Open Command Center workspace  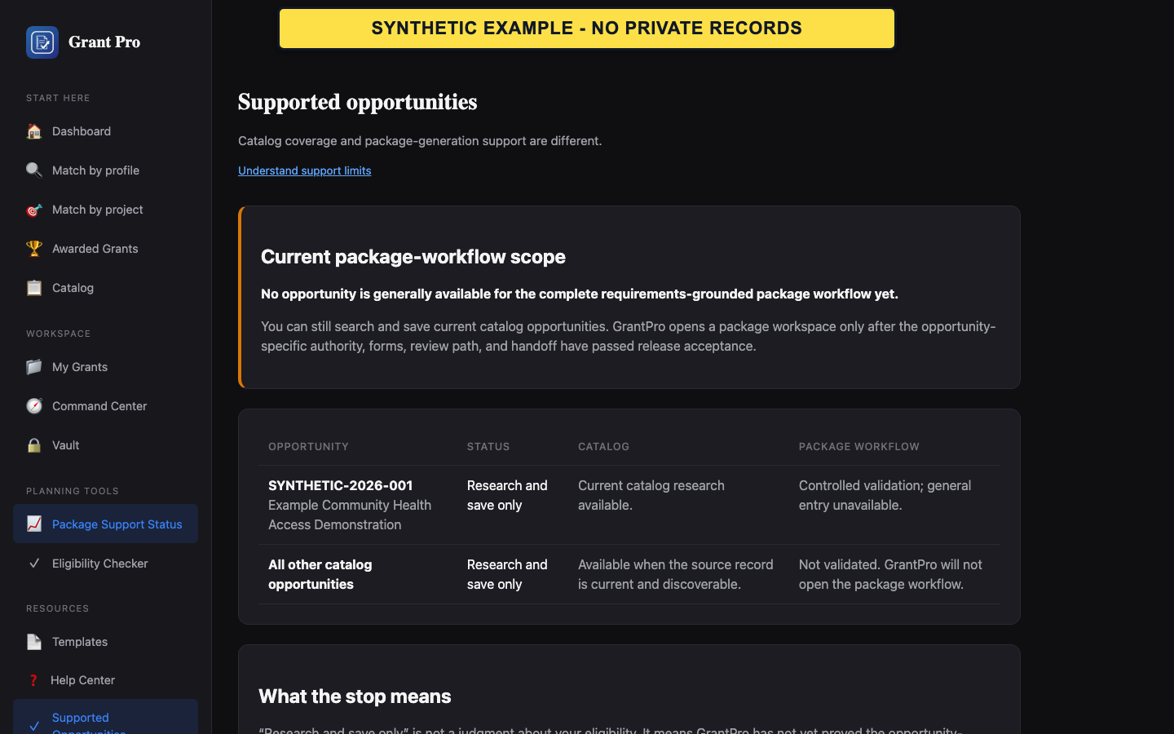[105, 406]
